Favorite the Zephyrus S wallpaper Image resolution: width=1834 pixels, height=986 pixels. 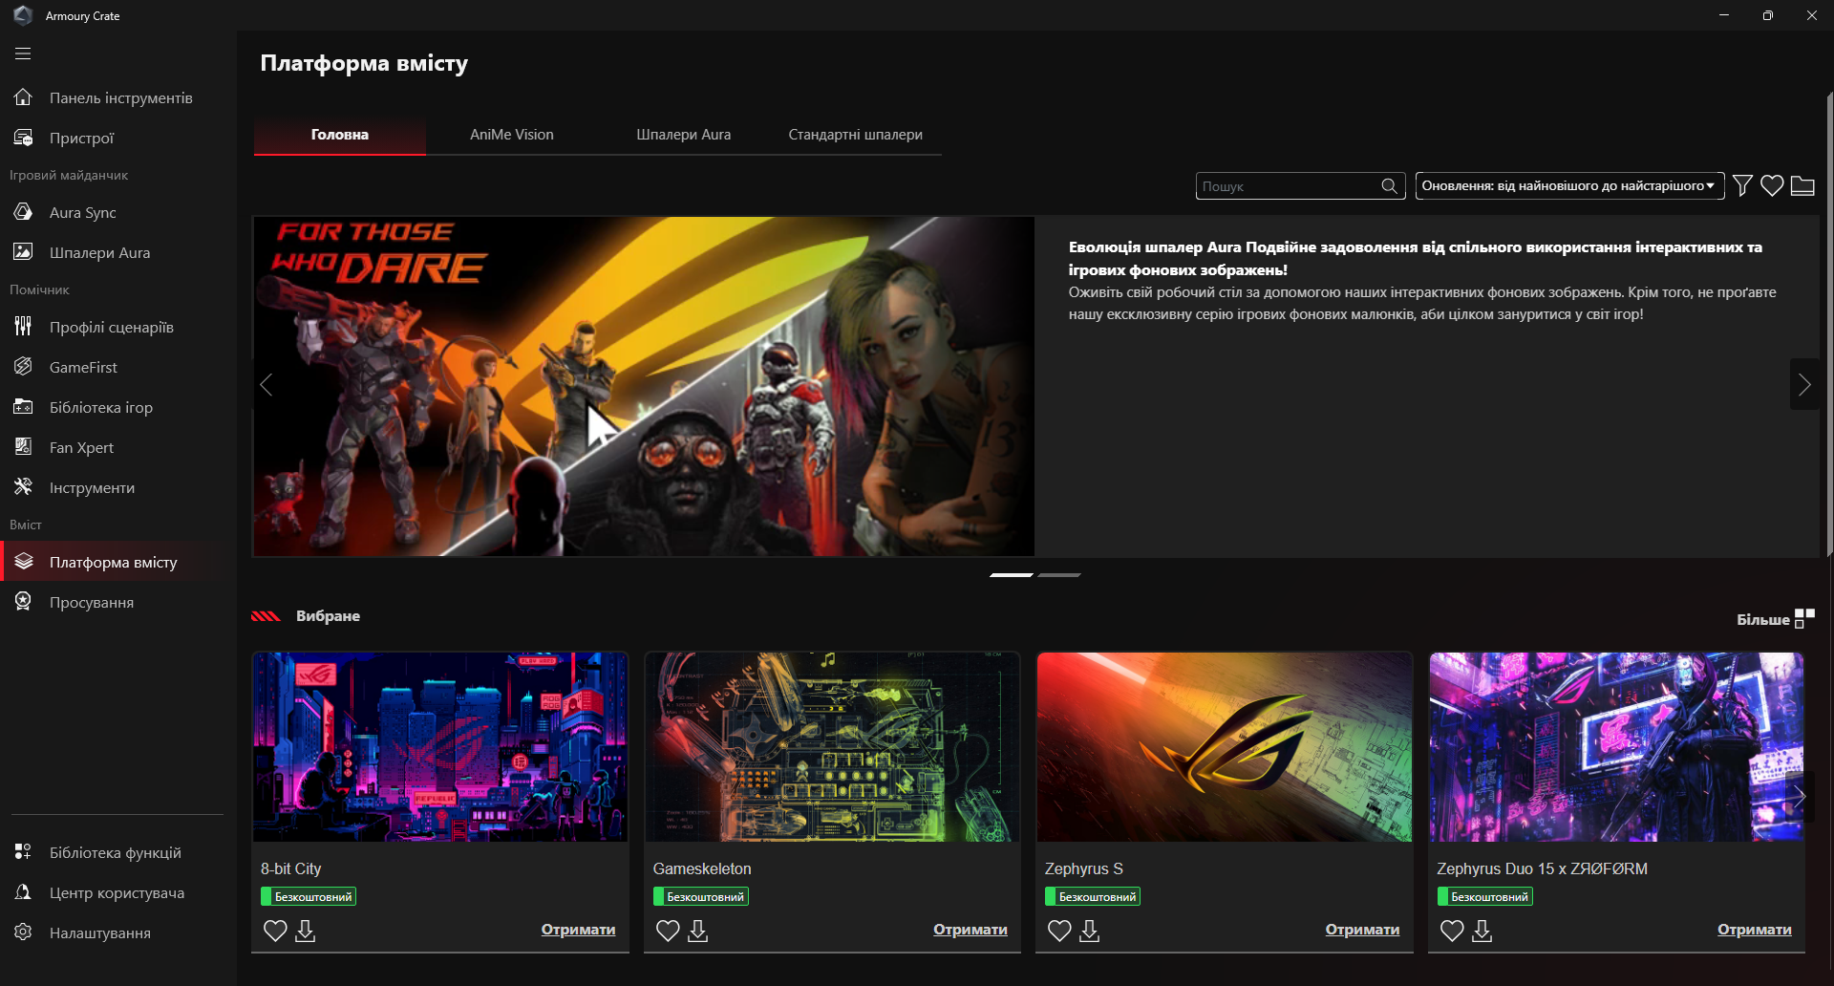tap(1059, 931)
